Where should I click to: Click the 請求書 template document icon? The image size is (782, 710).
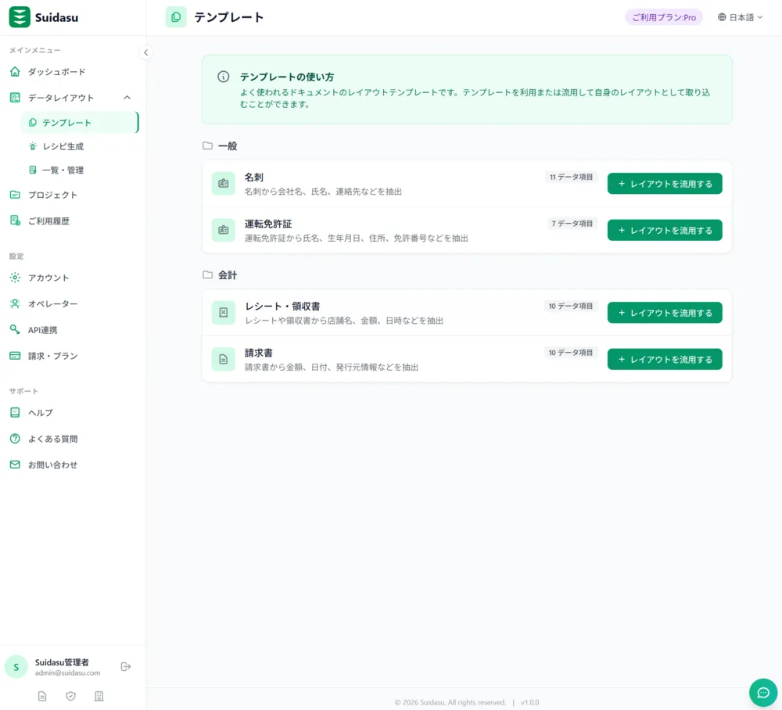click(x=224, y=359)
